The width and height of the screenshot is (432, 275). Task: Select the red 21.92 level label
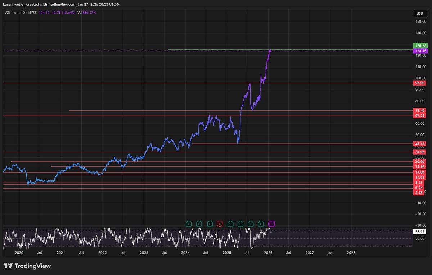point(420,167)
